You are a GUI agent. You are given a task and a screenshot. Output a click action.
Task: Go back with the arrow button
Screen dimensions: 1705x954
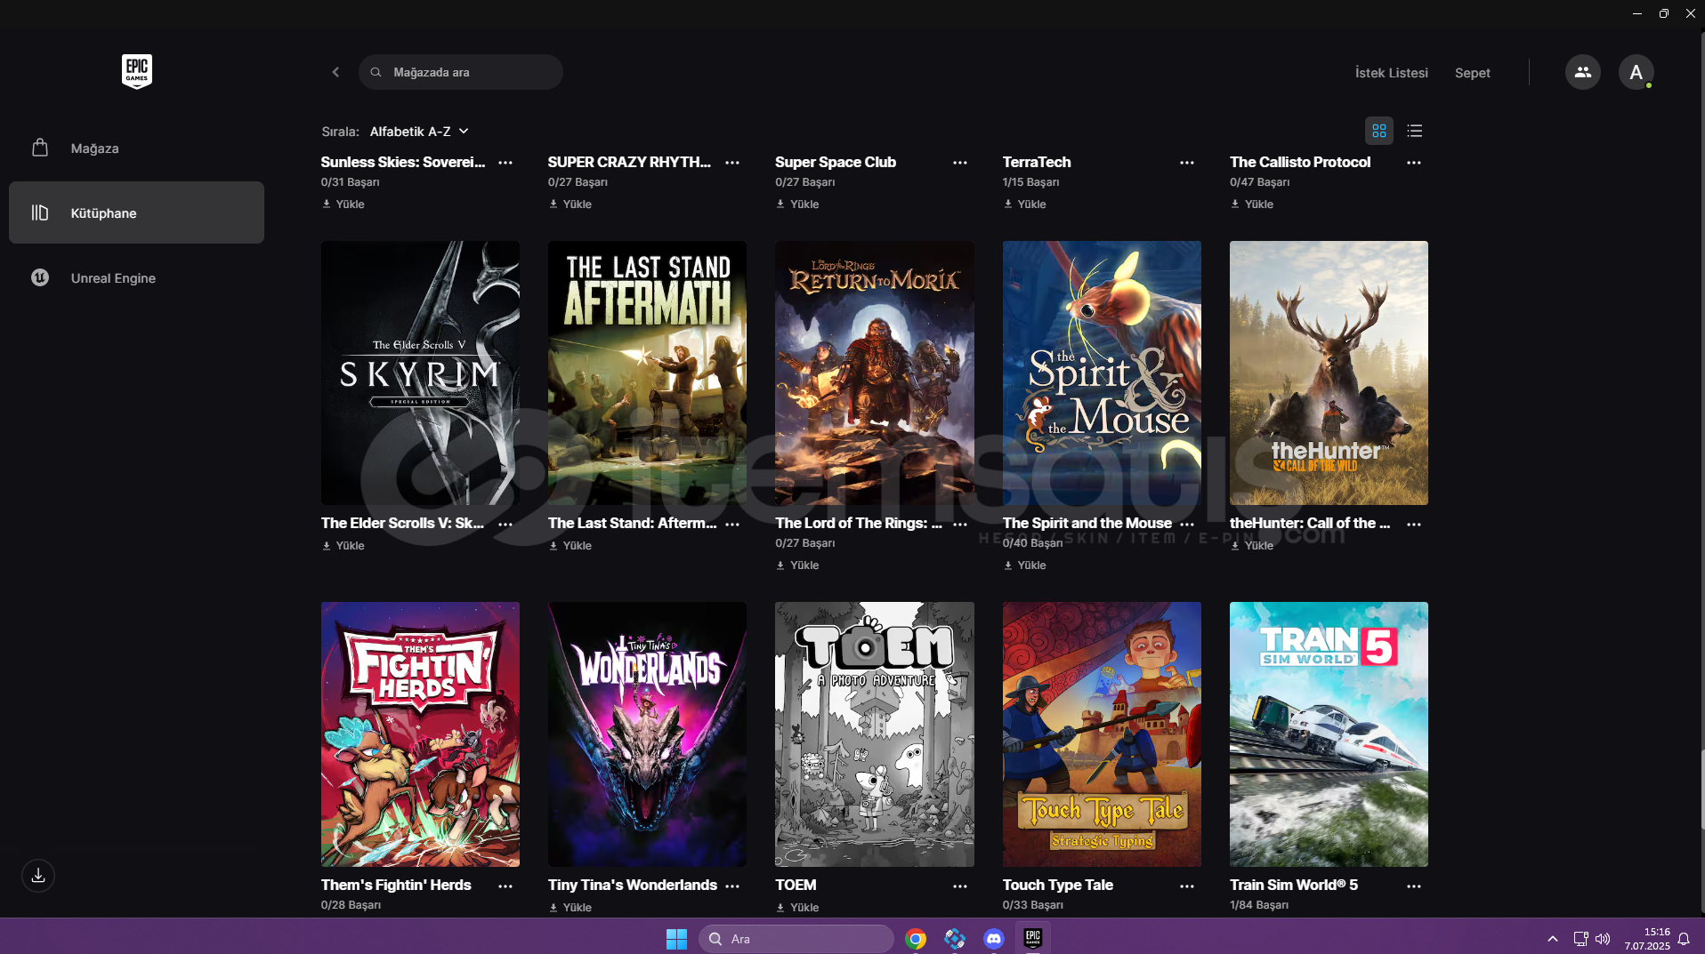click(335, 72)
